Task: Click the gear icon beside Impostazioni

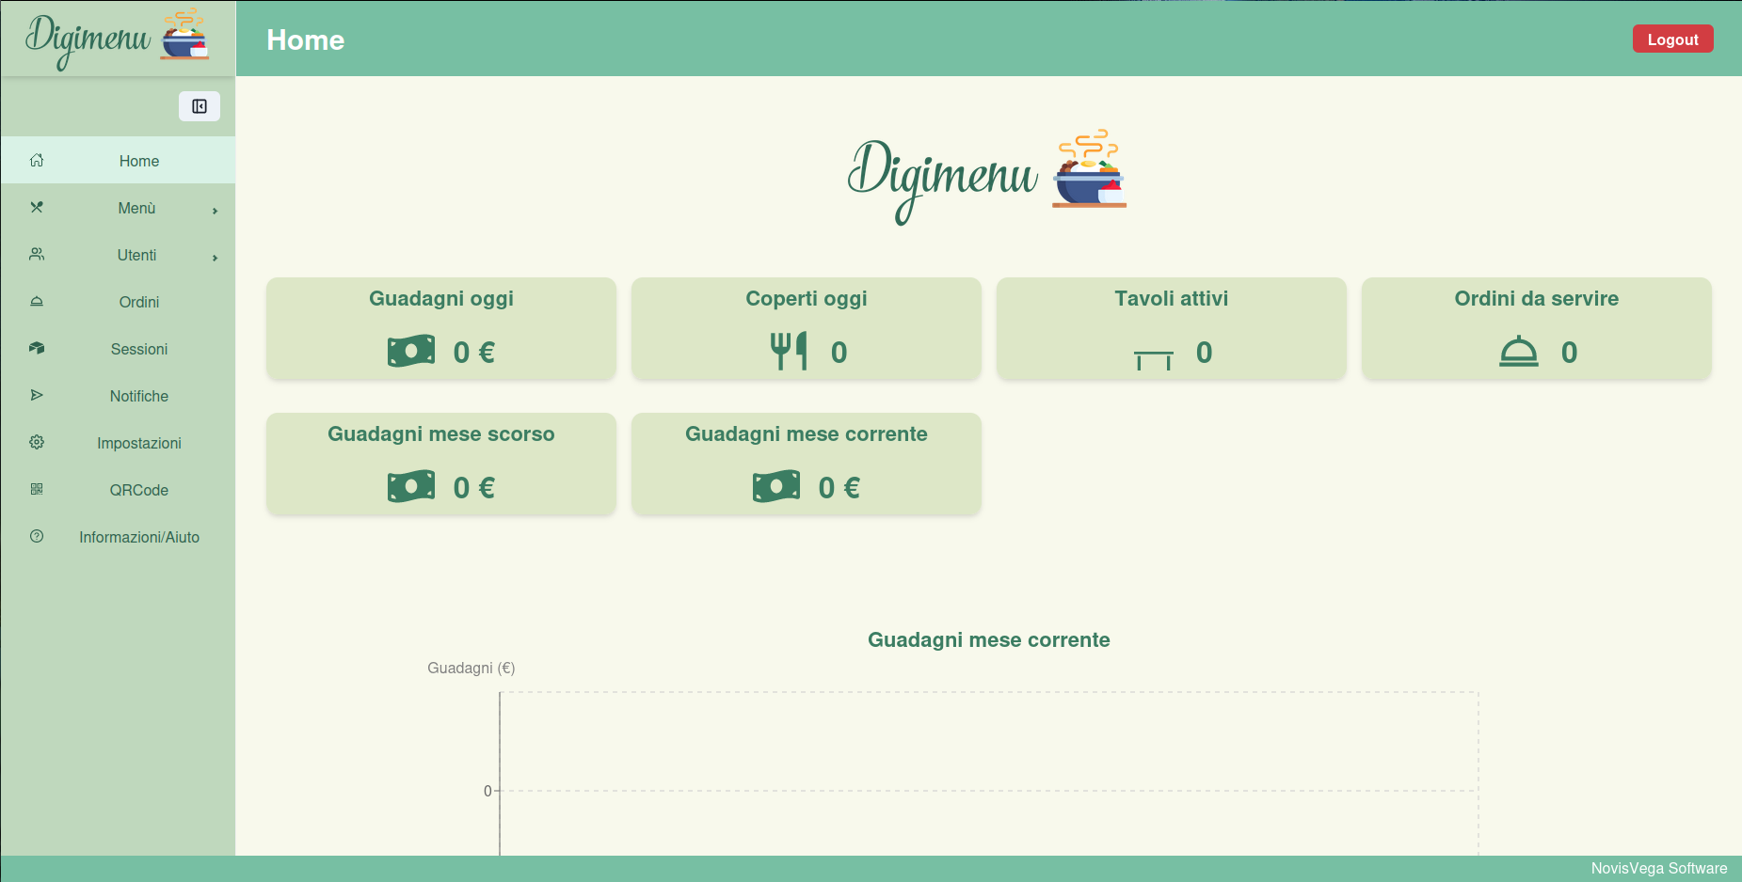Action: pyautogui.click(x=37, y=442)
